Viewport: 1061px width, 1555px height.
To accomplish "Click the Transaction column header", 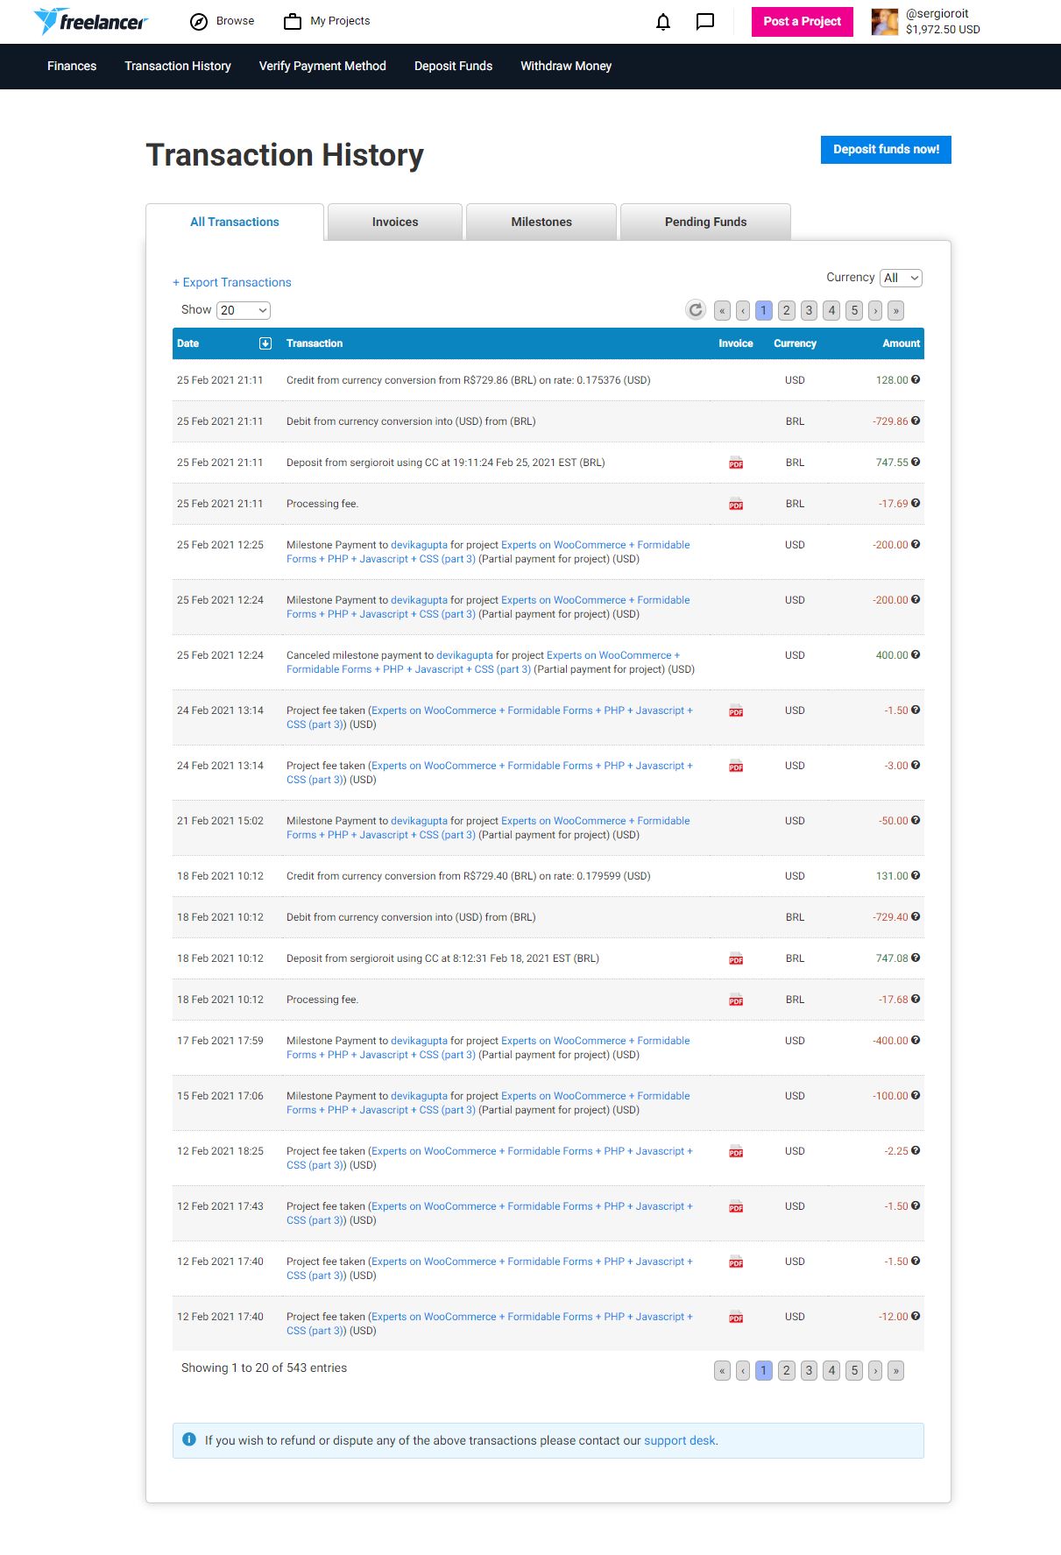I will coord(315,343).
